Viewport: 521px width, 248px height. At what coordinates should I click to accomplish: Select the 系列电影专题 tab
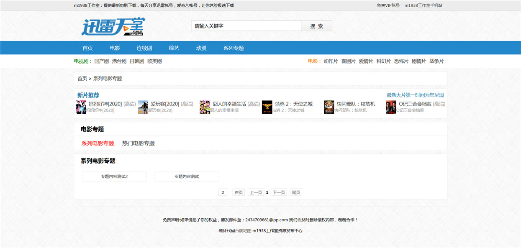[x=98, y=143]
